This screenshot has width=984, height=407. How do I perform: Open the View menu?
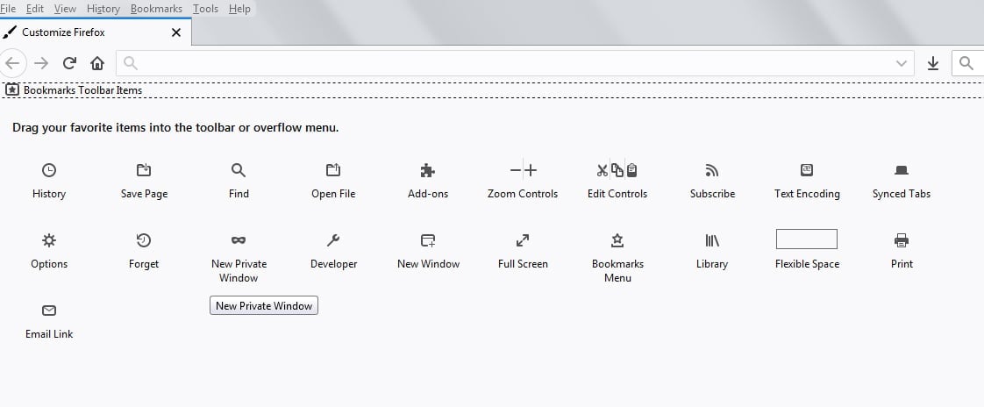click(x=65, y=9)
